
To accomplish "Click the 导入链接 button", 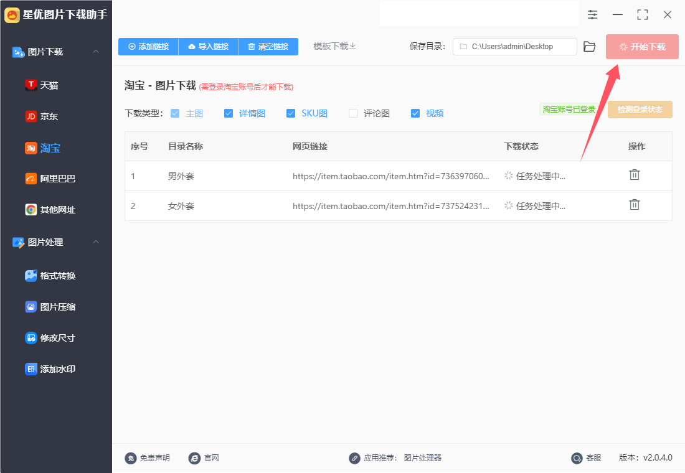I will pyautogui.click(x=209, y=47).
